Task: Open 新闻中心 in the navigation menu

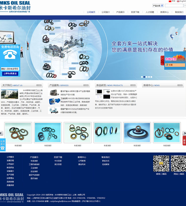Action: pos(165,12)
